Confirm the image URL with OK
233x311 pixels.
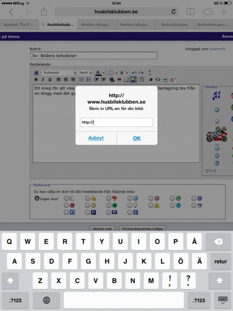click(137, 138)
